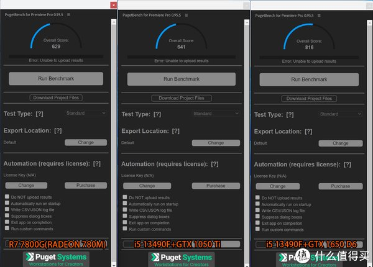Enable Write CSV/JSON log file in 629 panel
The image size is (373, 267).
pyautogui.click(x=7, y=209)
